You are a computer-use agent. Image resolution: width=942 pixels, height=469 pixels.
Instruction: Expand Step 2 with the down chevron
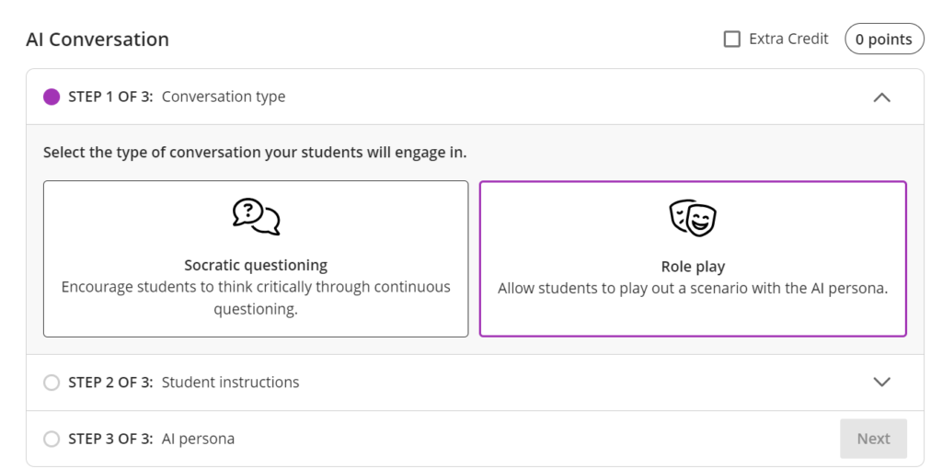881,382
